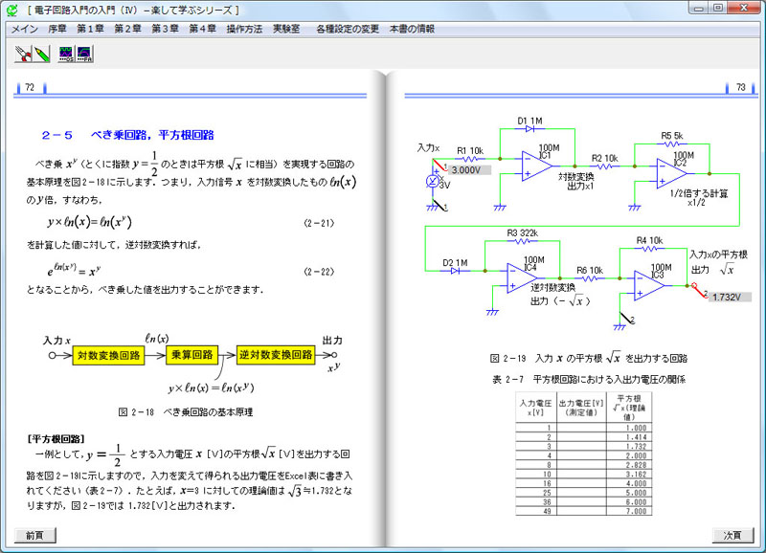Click the yellow 対数変換回路 block

(x=108, y=355)
